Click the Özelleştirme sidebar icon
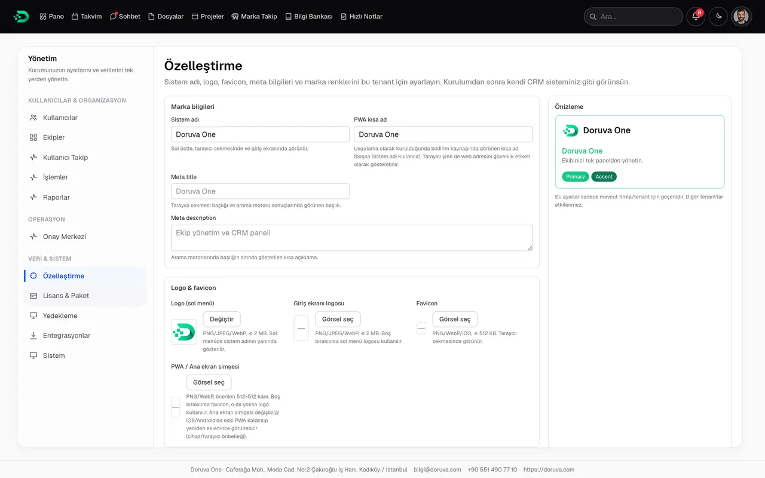Image resolution: width=765 pixels, height=478 pixels. (33, 276)
